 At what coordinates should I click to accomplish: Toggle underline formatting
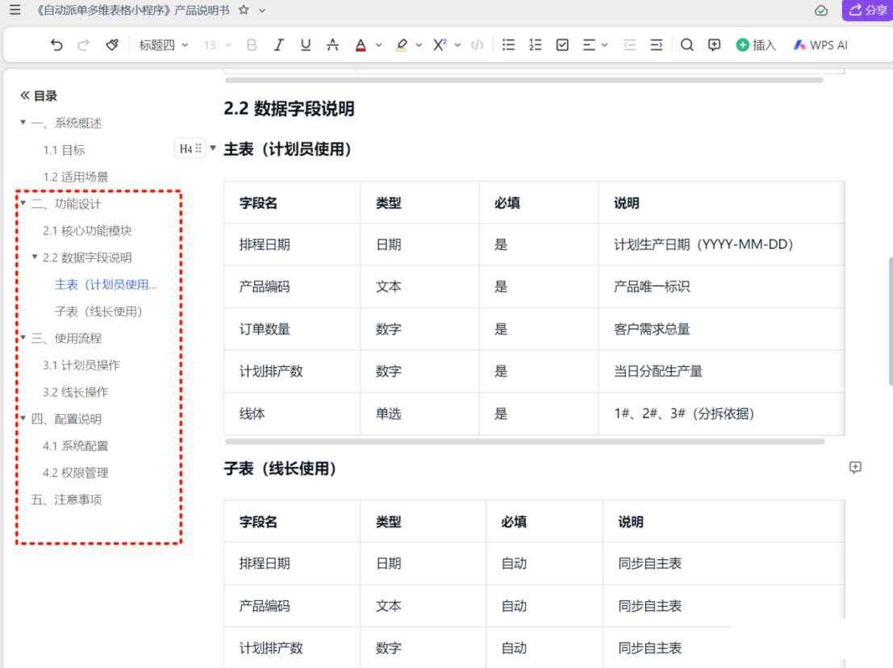click(x=306, y=45)
